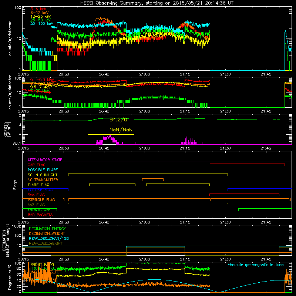Choose the FLARE_FLAG label
Screen dimensions: 296x296
coord(38,185)
